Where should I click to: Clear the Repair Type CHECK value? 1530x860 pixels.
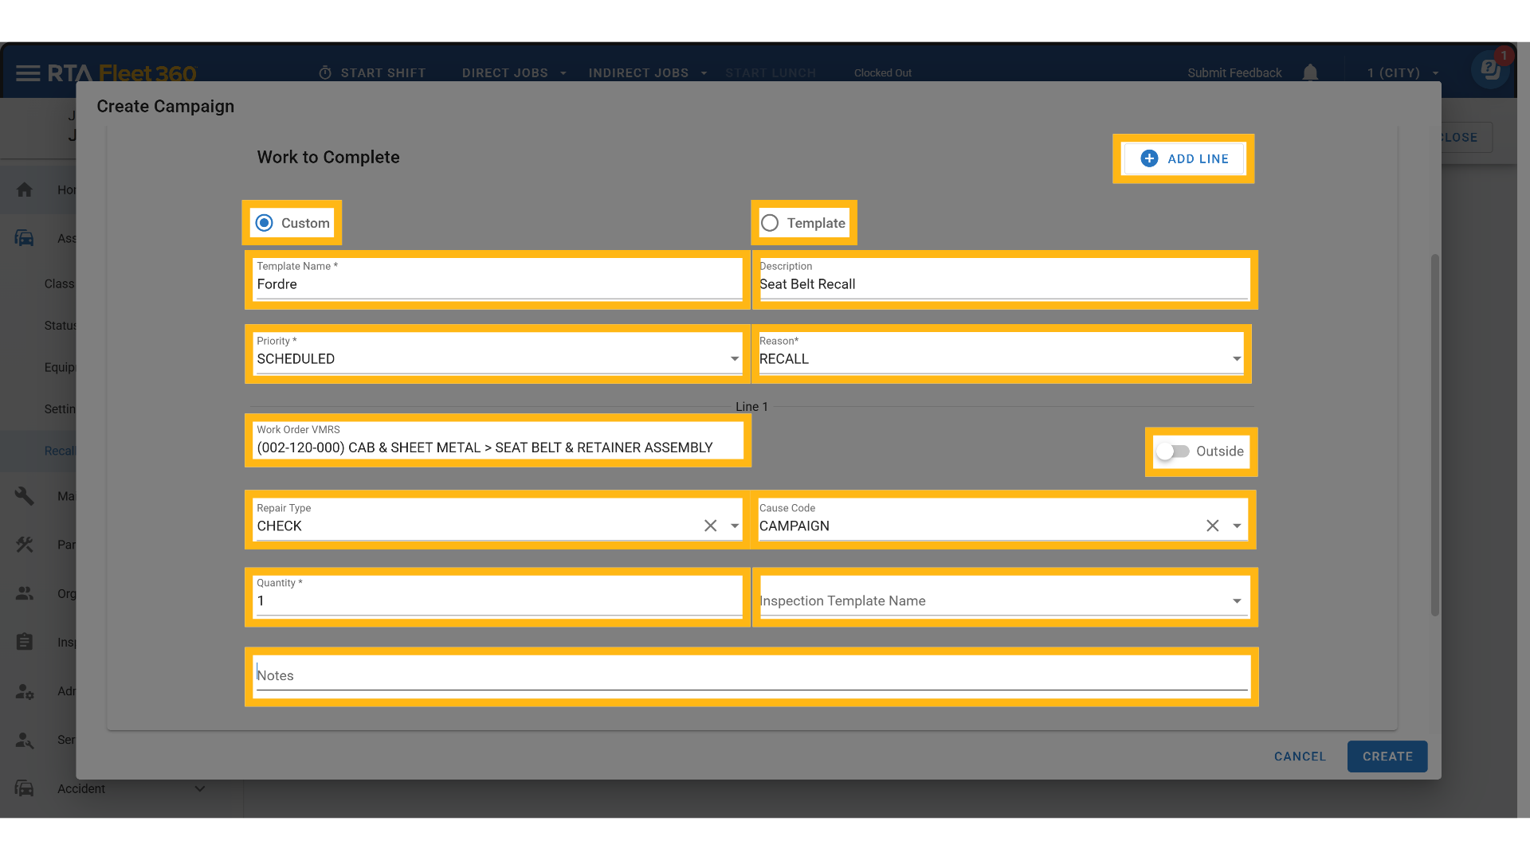point(710,526)
